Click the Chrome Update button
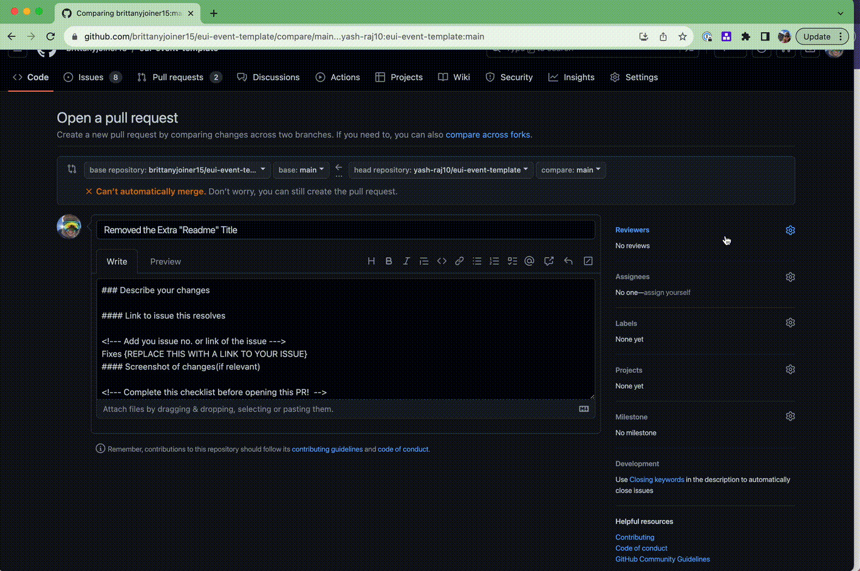860x571 pixels. (x=817, y=36)
